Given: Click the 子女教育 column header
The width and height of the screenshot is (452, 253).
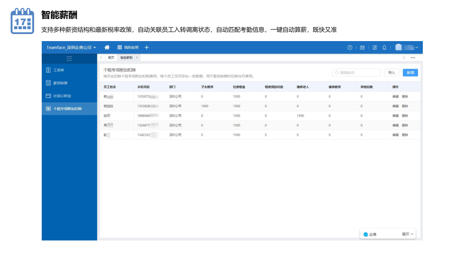Looking at the screenshot, I should coord(207,87).
